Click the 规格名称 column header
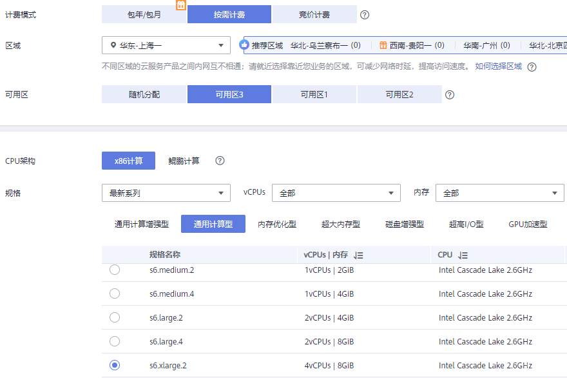Screen dimensions: 567x378 [x=164, y=255]
